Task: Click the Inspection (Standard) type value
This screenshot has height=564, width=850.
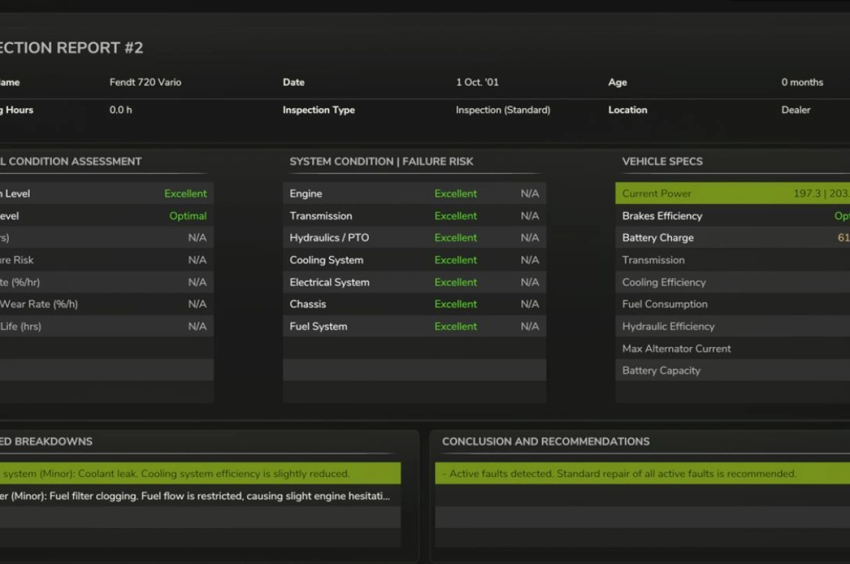Action: coord(503,110)
